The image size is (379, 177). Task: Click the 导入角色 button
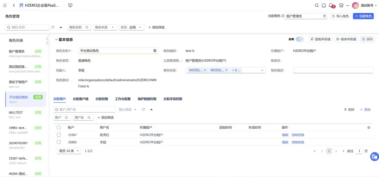340,16
